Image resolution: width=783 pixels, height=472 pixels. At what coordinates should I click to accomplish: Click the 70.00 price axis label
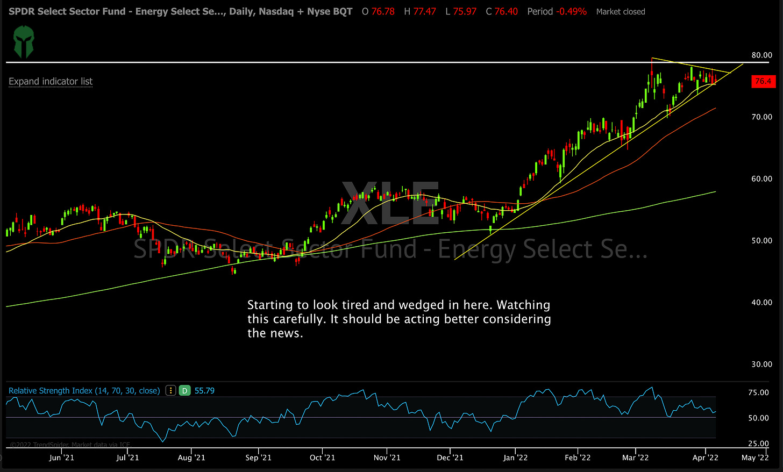point(761,117)
